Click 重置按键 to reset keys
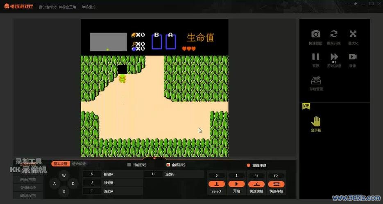This screenshot has height=204, width=383. tap(256, 165)
